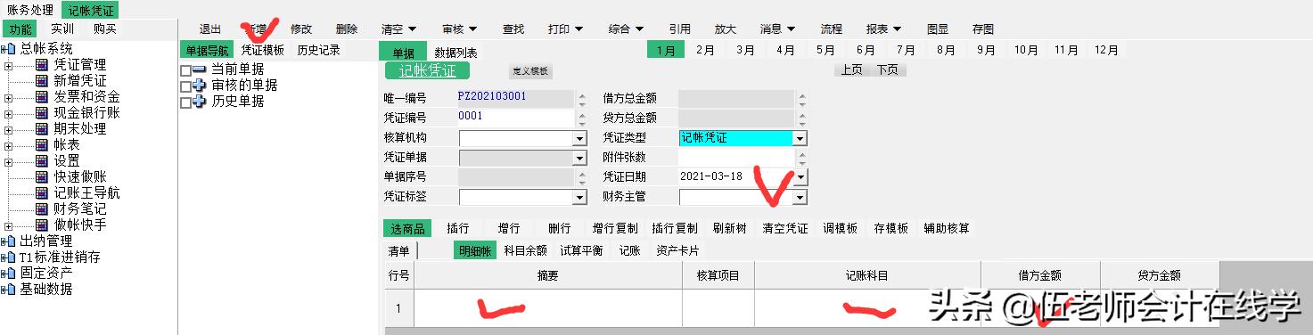Open the 清空 dropdown menu
Screen dimensions: 1313x335
tap(398, 29)
